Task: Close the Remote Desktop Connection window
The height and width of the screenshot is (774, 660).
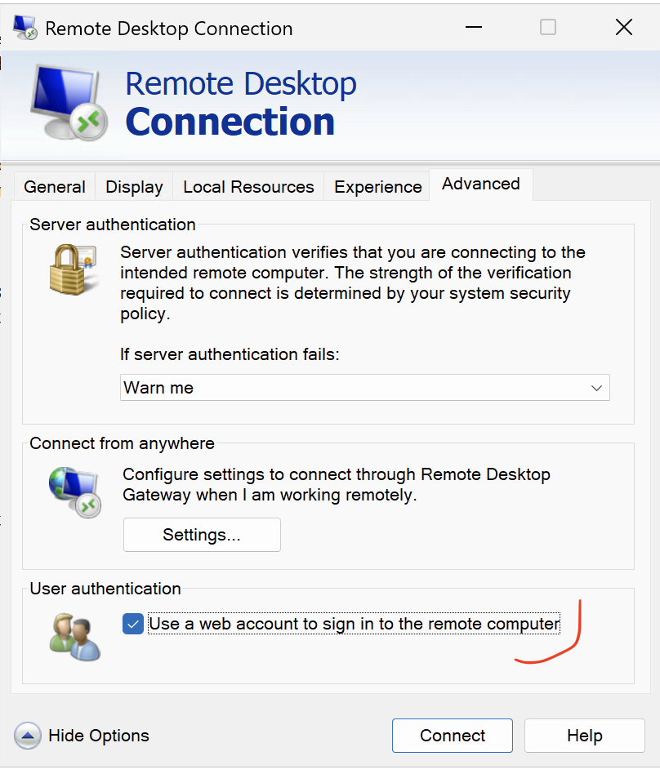Action: [x=624, y=28]
